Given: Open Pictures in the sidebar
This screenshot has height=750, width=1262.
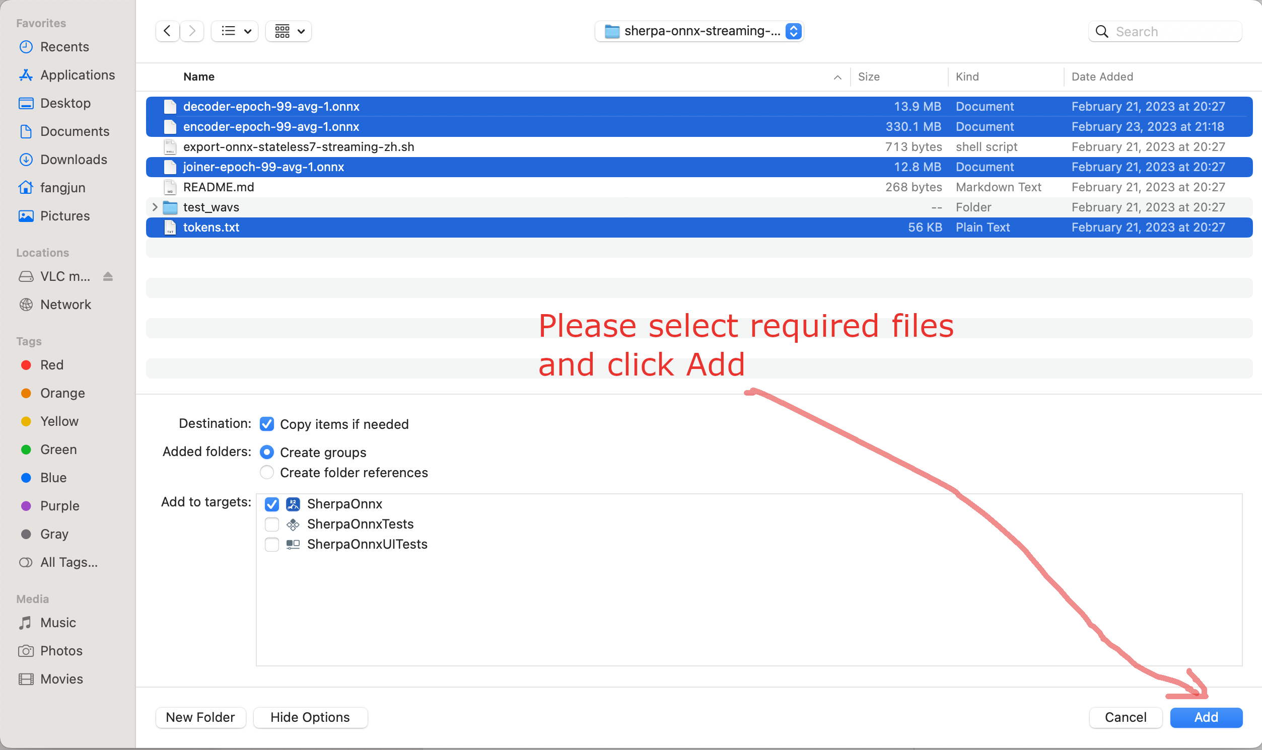Looking at the screenshot, I should 53,216.
